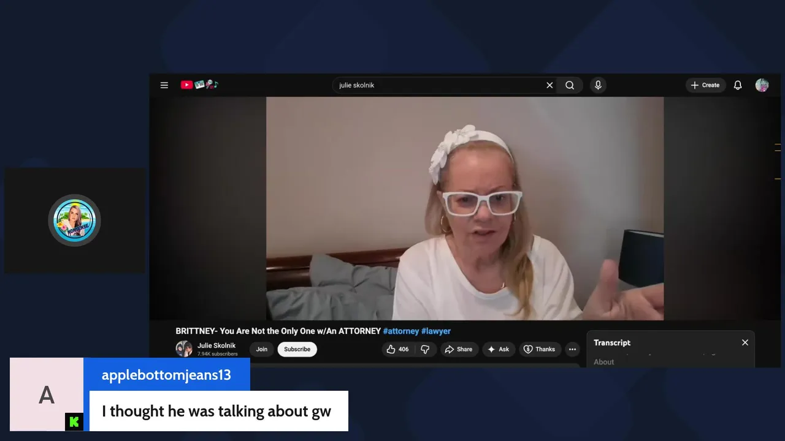Click the About section label in transcript
Image resolution: width=785 pixels, height=441 pixels.
click(603, 361)
